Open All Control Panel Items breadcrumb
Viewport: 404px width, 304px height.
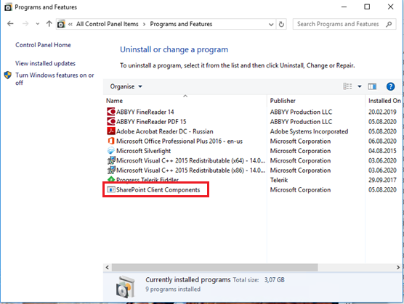108,24
